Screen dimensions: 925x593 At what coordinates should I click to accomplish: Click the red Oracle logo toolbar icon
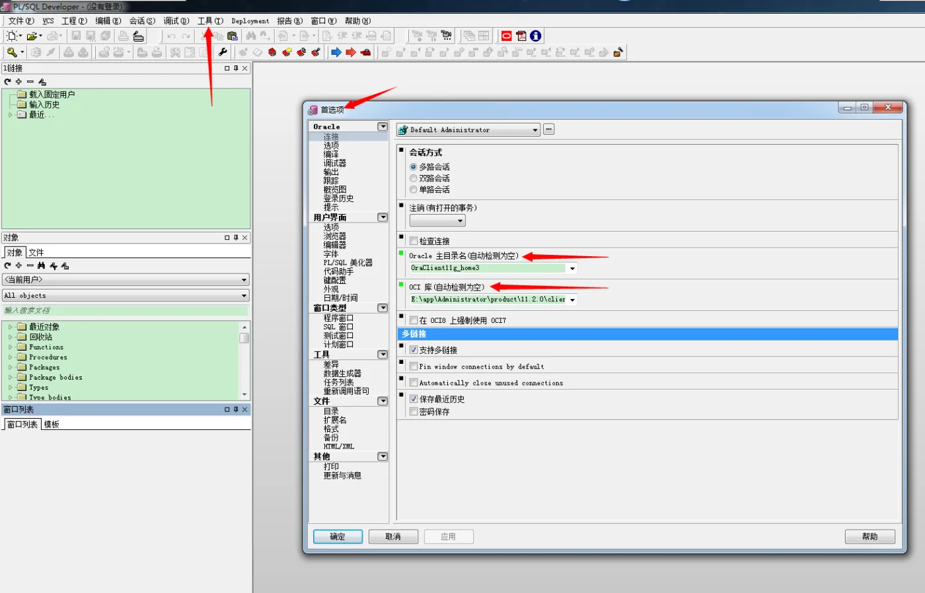[507, 36]
